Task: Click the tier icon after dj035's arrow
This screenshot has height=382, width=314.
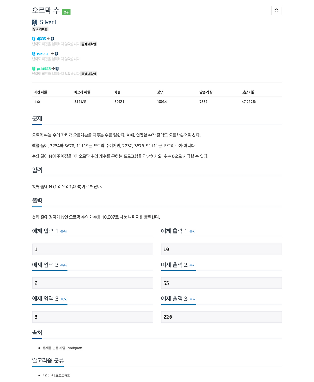Action: coord(52,39)
